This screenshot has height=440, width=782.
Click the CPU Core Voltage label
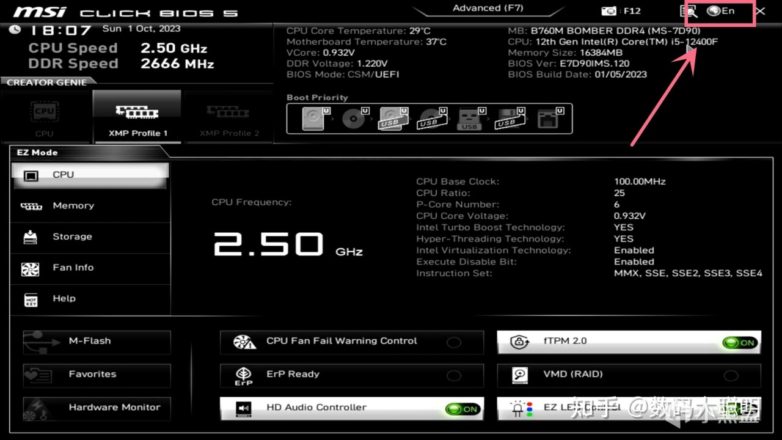462,216
